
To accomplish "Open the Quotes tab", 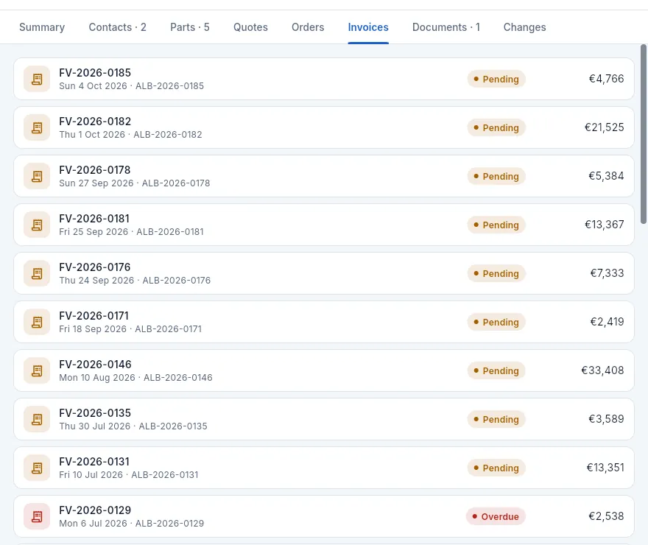I will click(250, 27).
